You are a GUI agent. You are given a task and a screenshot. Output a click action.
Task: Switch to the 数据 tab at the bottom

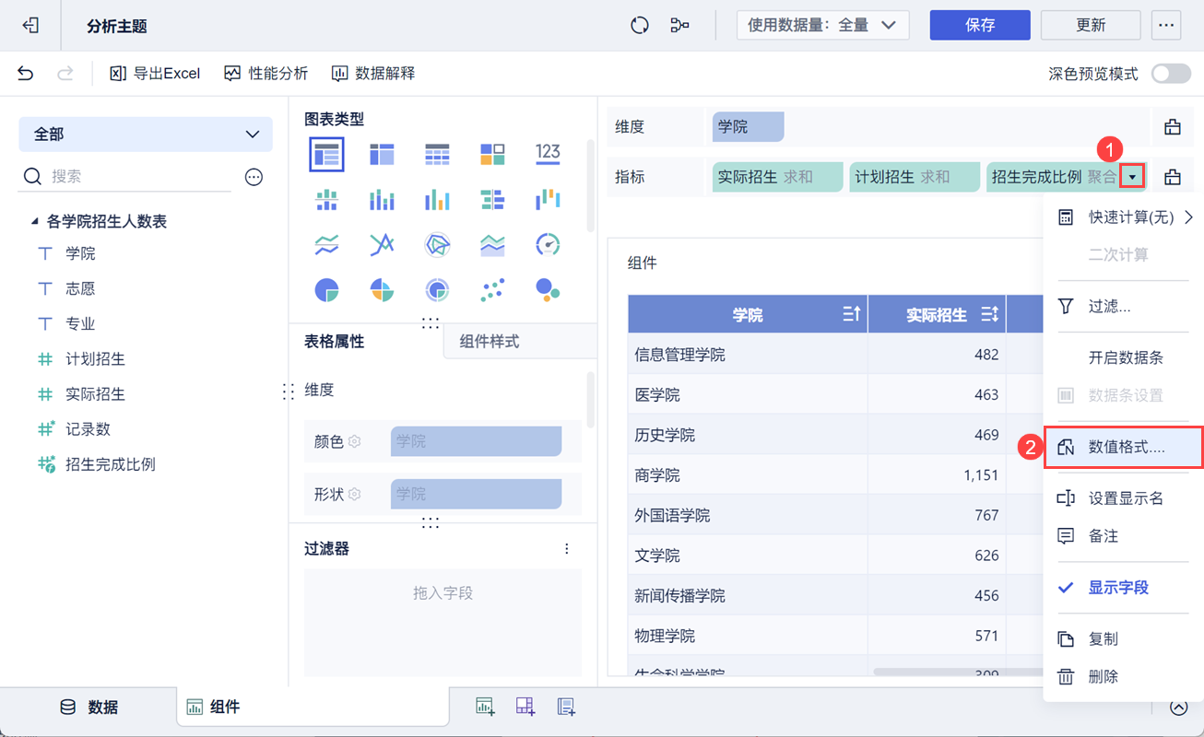[89, 708]
